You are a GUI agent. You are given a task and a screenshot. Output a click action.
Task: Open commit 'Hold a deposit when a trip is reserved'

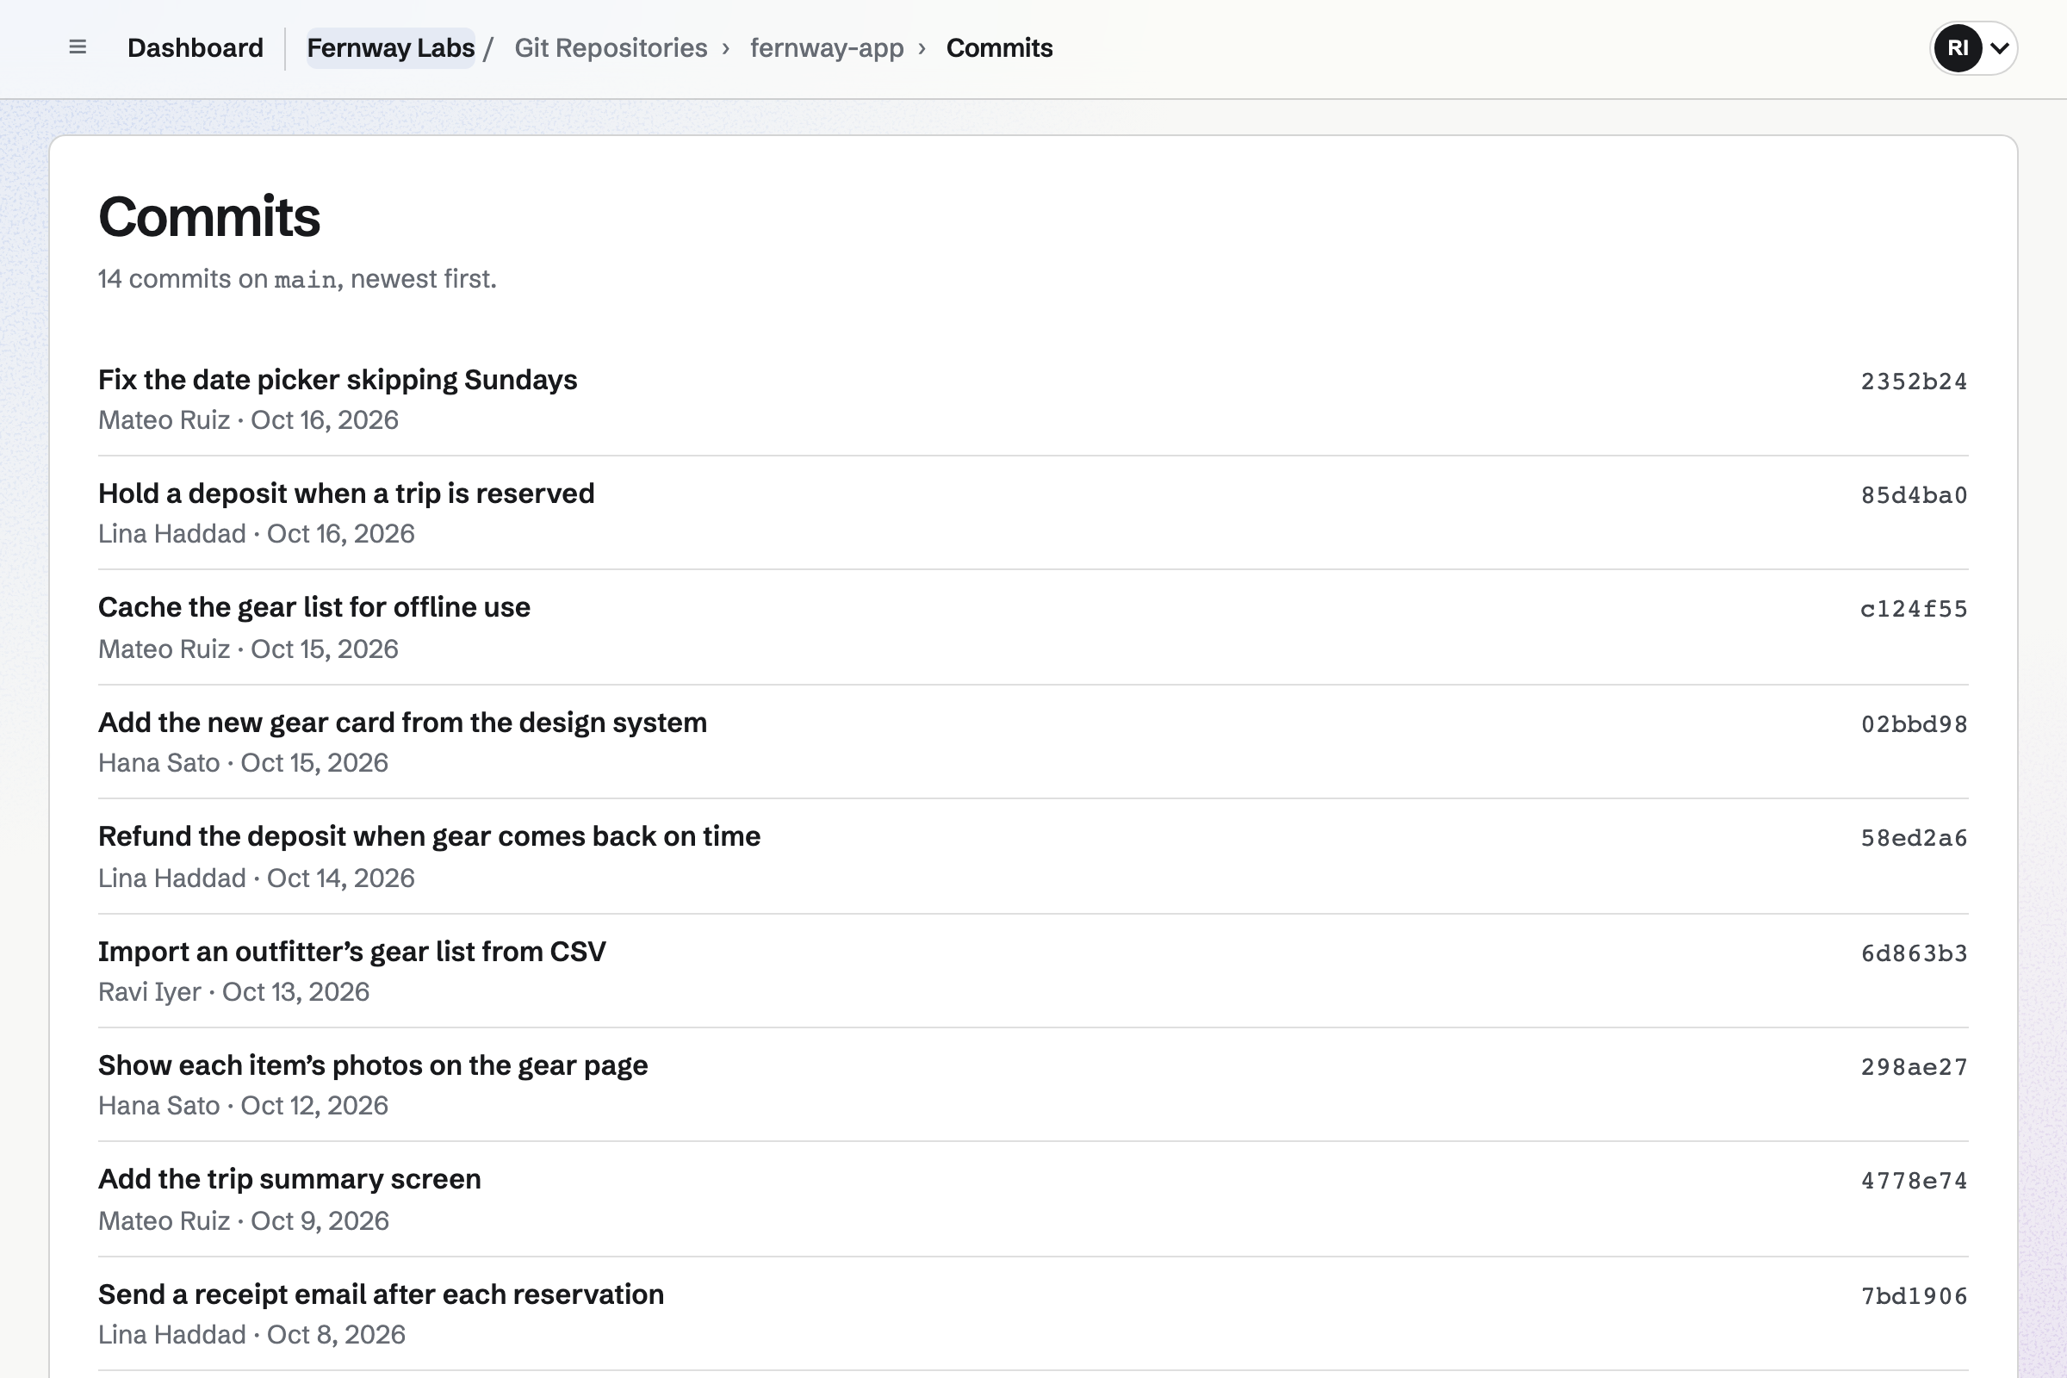[346, 493]
